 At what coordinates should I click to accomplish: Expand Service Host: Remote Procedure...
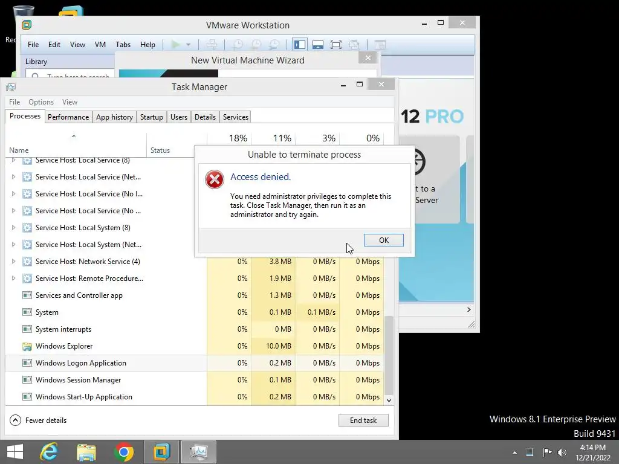point(13,278)
